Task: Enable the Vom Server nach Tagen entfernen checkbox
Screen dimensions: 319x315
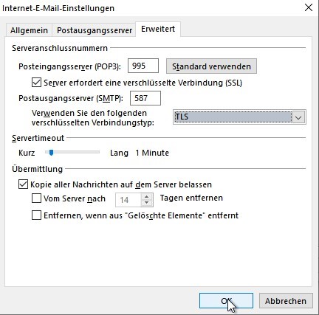Action: [36, 198]
